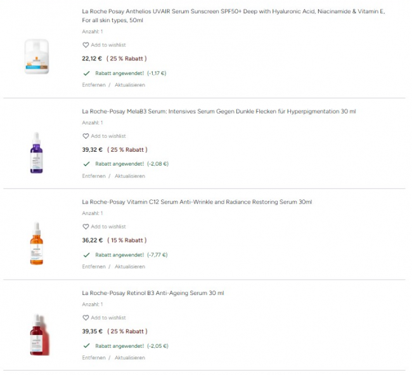
Task: Remove Vitamin C12 Serum via Entfernen
Action: [94, 266]
